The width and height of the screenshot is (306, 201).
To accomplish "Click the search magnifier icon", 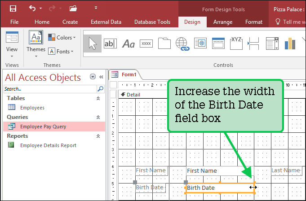I will pyautogui.click(x=100, y=89).
